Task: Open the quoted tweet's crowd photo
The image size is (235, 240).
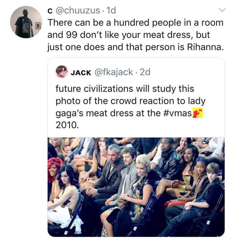Action: [136, 187]
